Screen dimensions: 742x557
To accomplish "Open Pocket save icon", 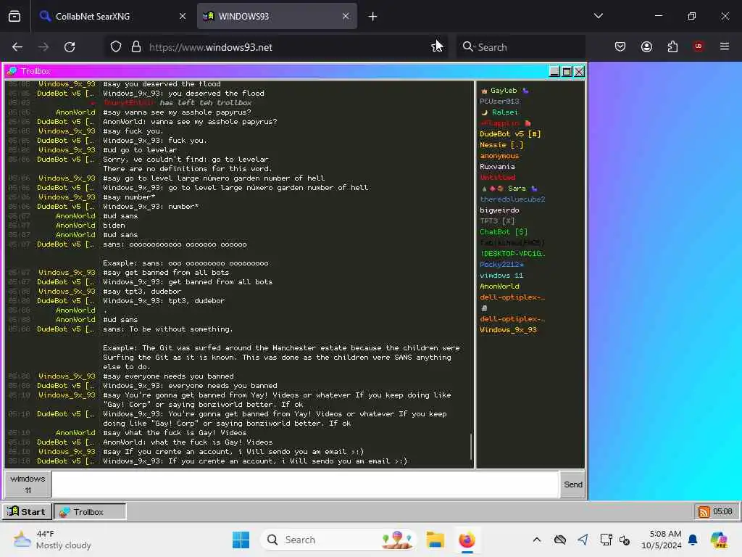I will [620, 46].
